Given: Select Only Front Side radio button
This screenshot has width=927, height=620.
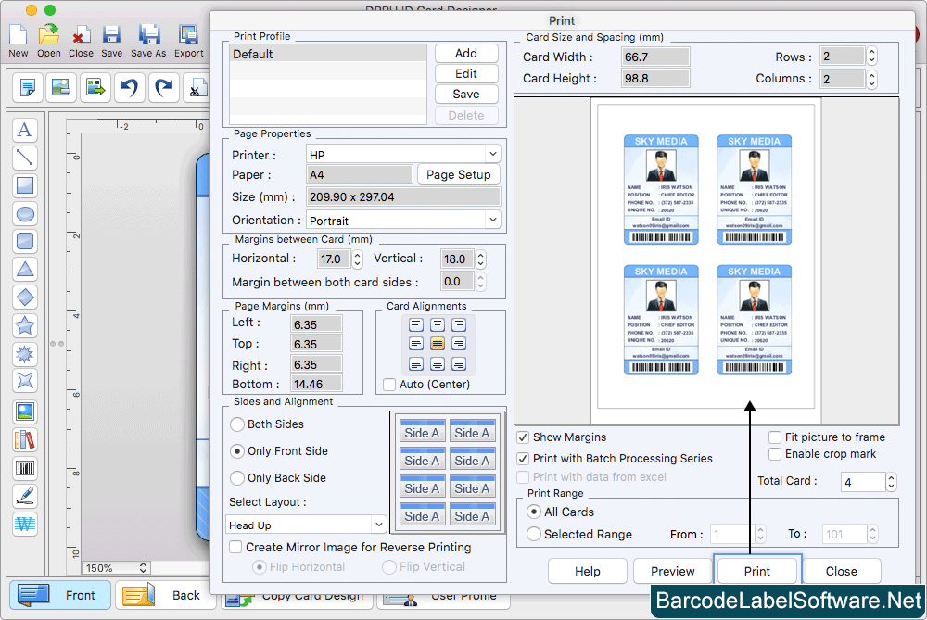Looking at the screenshot, I should pyautogui.click(x=237, y=451).
